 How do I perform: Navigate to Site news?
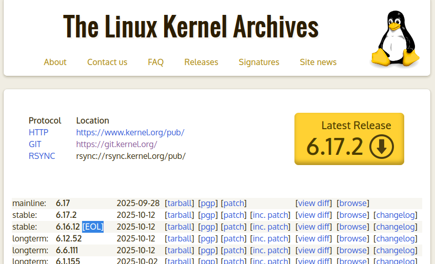318,62
